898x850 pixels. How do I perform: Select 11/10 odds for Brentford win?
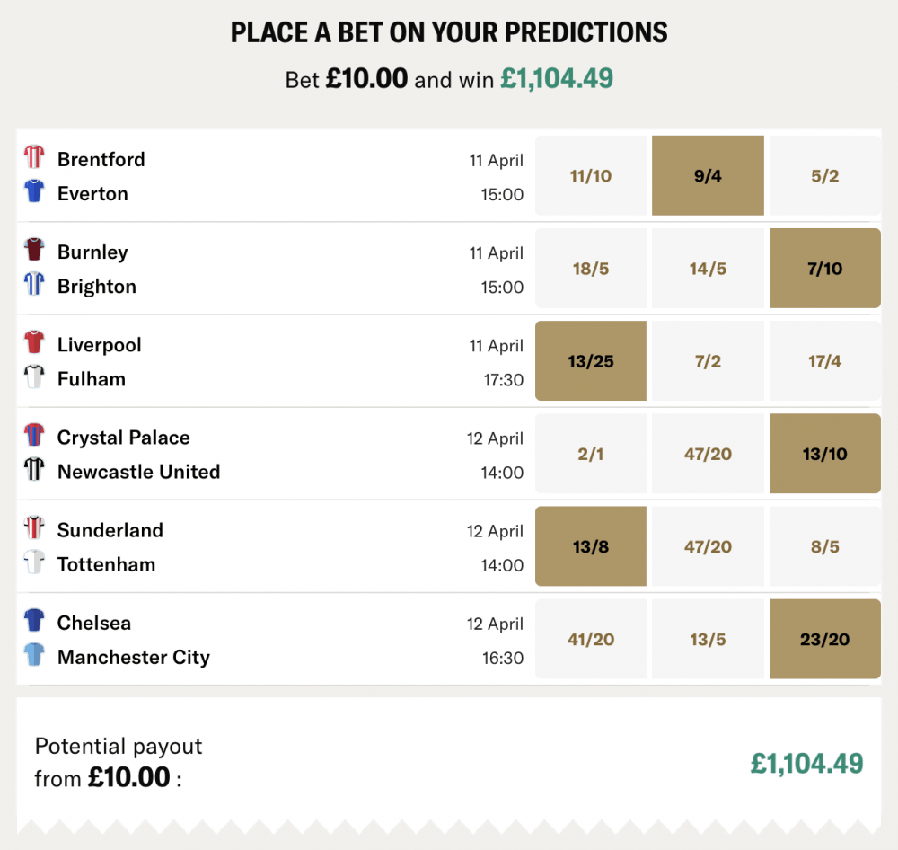click(x=590, y=175)
